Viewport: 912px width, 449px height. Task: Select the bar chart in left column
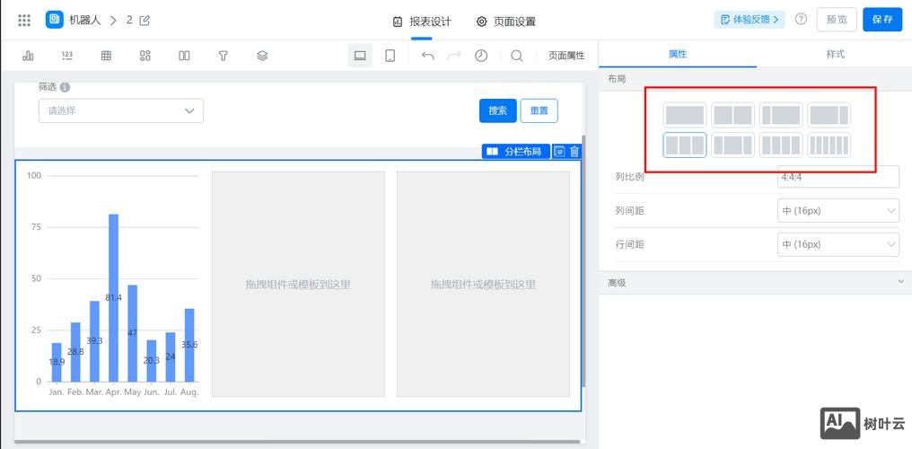click(112, 284)
